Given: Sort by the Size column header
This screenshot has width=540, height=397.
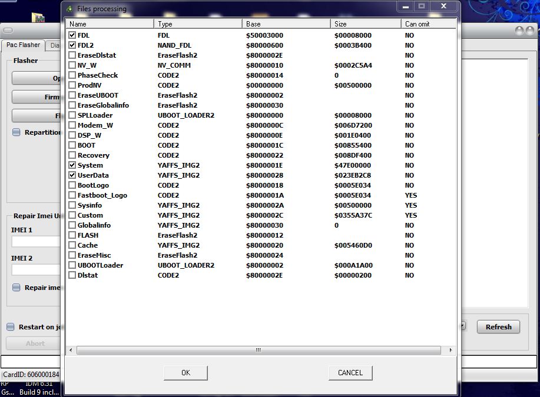Looking at the screenshot, I should (366, 24).
